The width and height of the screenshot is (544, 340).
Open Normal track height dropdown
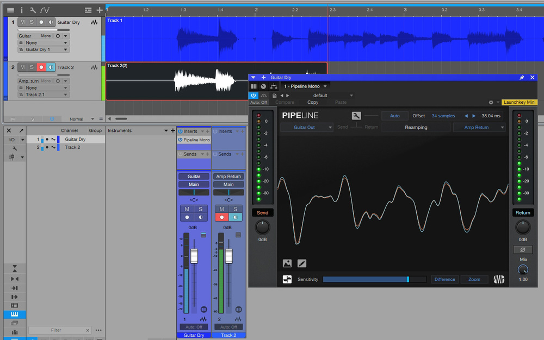(82, 119)
